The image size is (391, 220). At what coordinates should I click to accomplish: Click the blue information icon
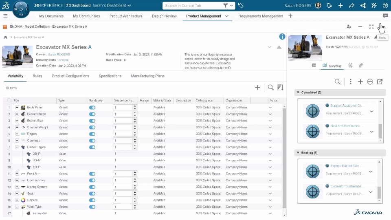click(282, 37)
